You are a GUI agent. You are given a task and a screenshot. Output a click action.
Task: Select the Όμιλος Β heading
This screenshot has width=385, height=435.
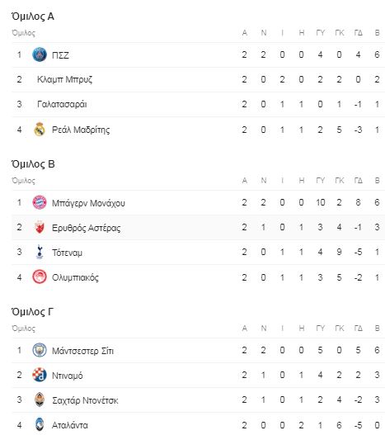33,164
